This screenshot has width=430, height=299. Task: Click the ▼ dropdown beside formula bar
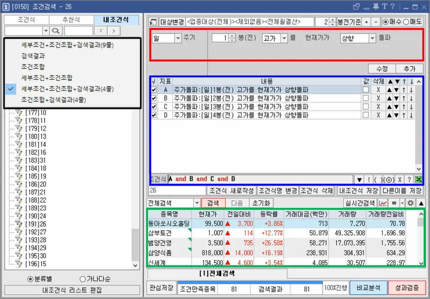[359, 179]
